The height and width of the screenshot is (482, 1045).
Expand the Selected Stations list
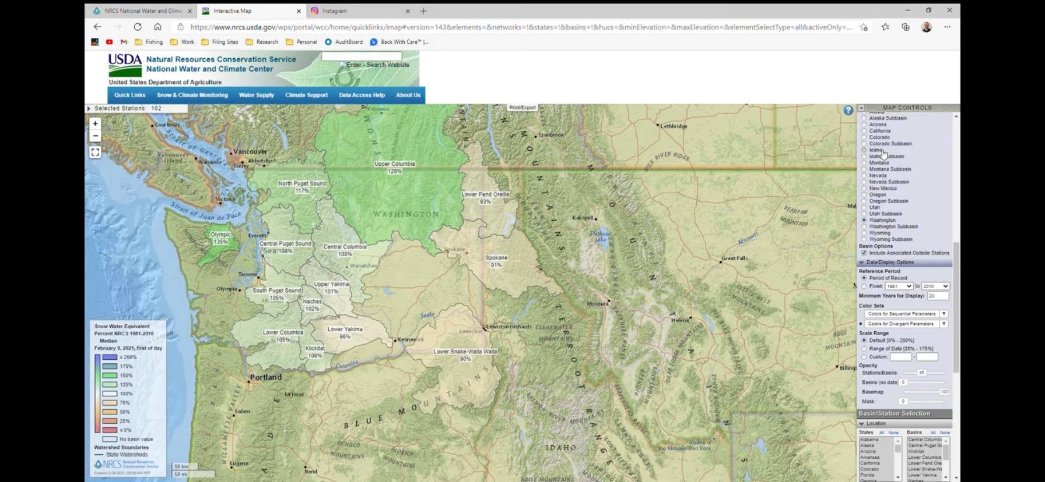[89, 108]
